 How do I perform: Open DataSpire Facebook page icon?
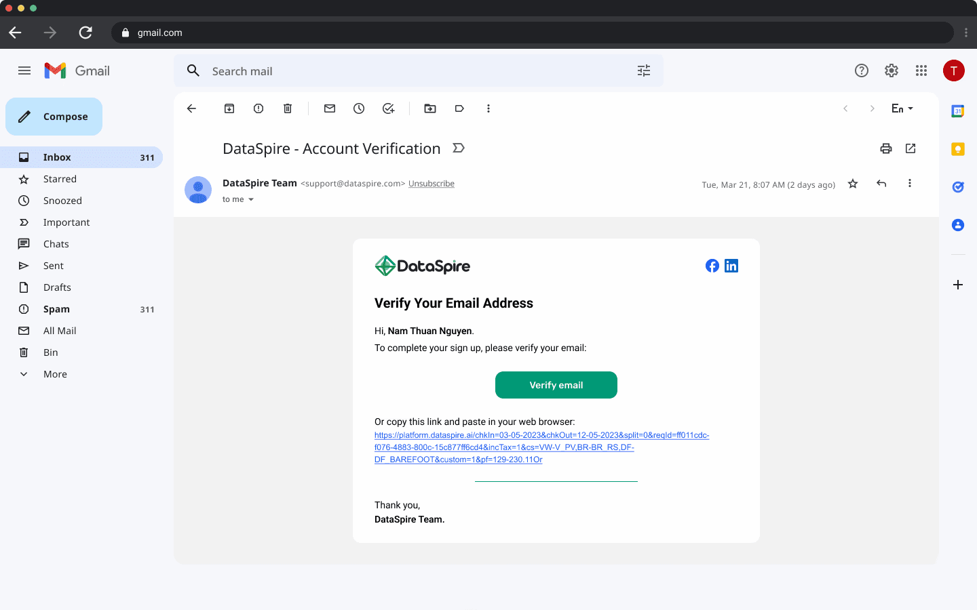(712, 266)
